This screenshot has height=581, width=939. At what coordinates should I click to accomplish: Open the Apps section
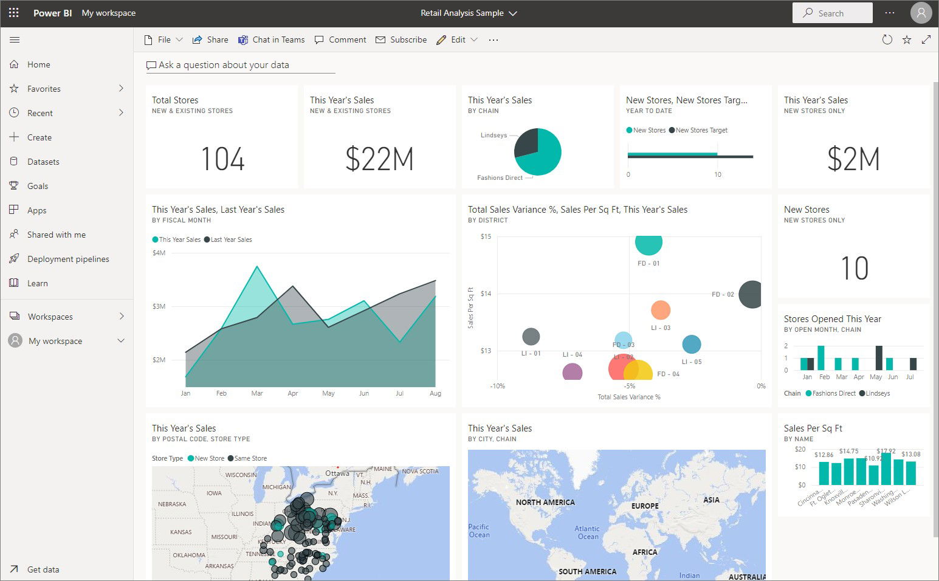(x=36, y=210)
